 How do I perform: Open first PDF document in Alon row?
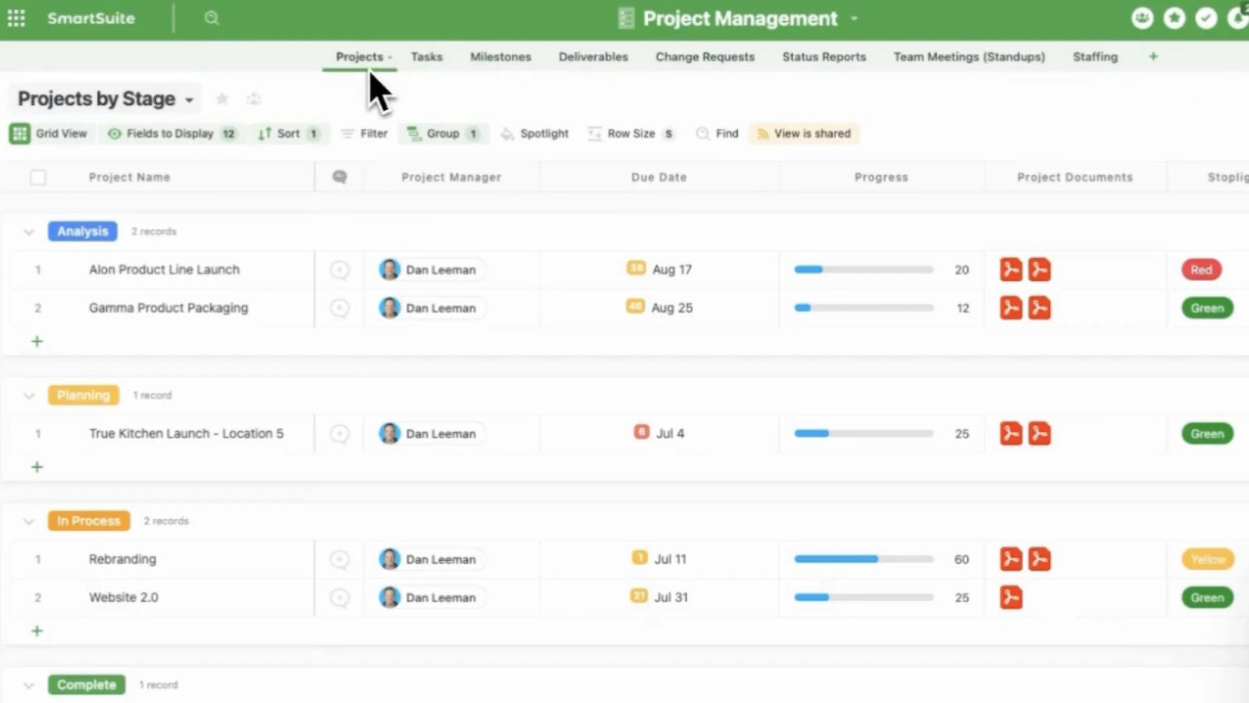1011,269
